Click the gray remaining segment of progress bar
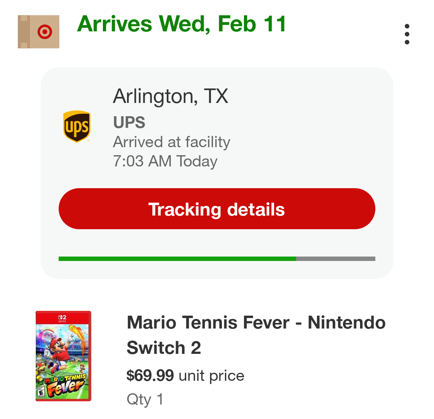Viewport: 434px width, 419px height. [x=336, y=259]
